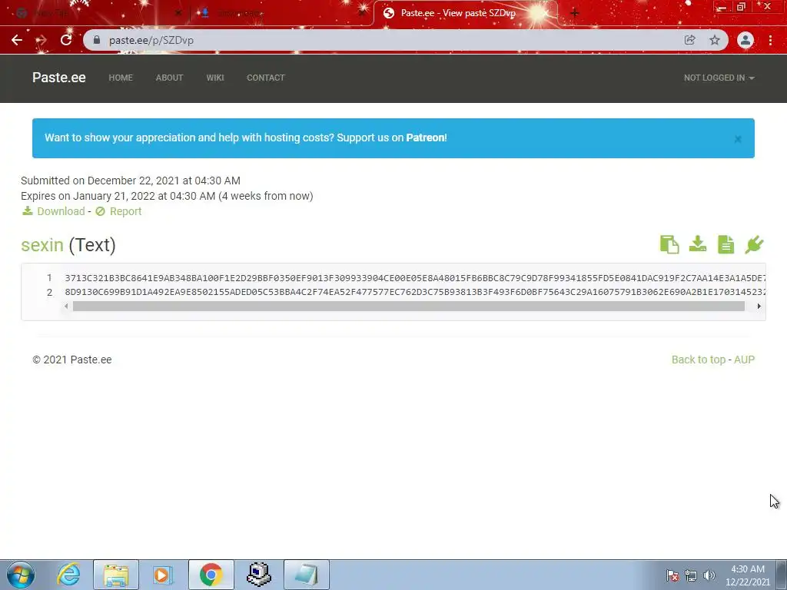Image resolution: width=787 pixels, height=590 pixels.
Task: View site lock icon info
Action: click(97, 40)
